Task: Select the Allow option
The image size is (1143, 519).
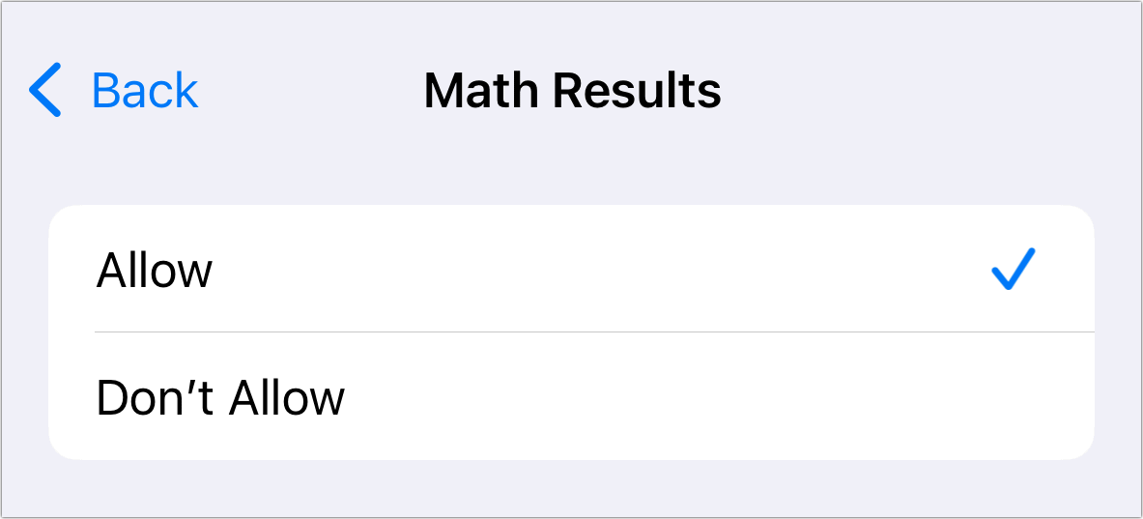Action: [155, 270]
